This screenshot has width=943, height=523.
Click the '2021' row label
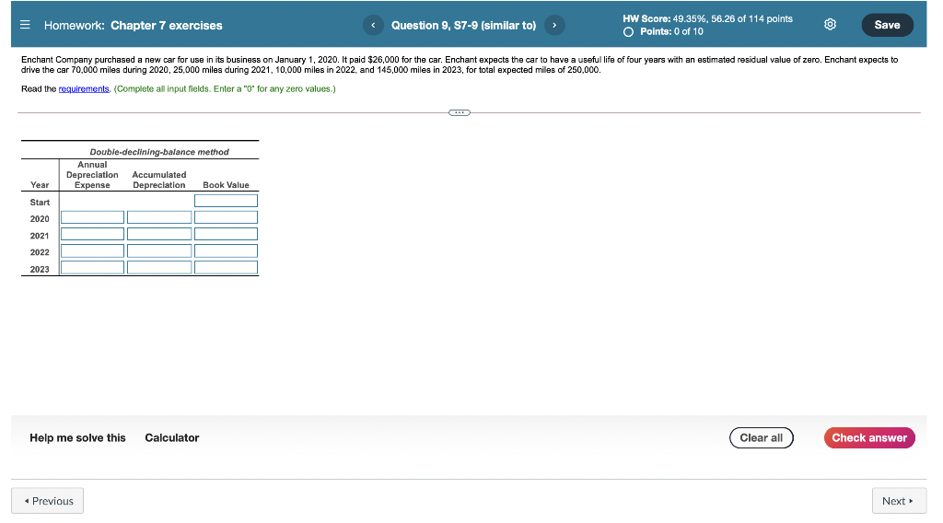pos(40,236)
